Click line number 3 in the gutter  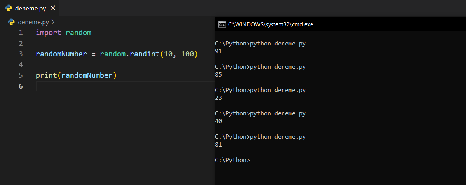(x=21, y=54)
